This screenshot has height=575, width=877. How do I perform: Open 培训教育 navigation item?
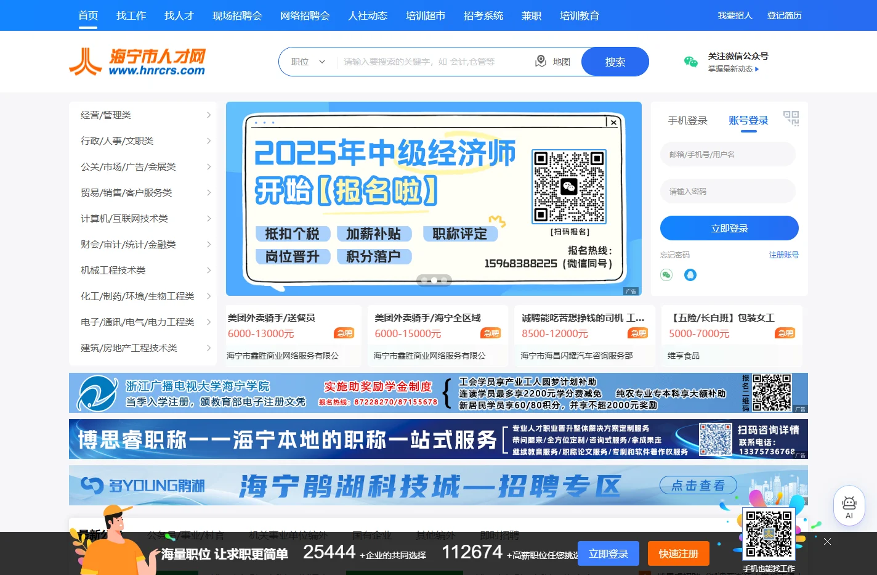point(580,15)
